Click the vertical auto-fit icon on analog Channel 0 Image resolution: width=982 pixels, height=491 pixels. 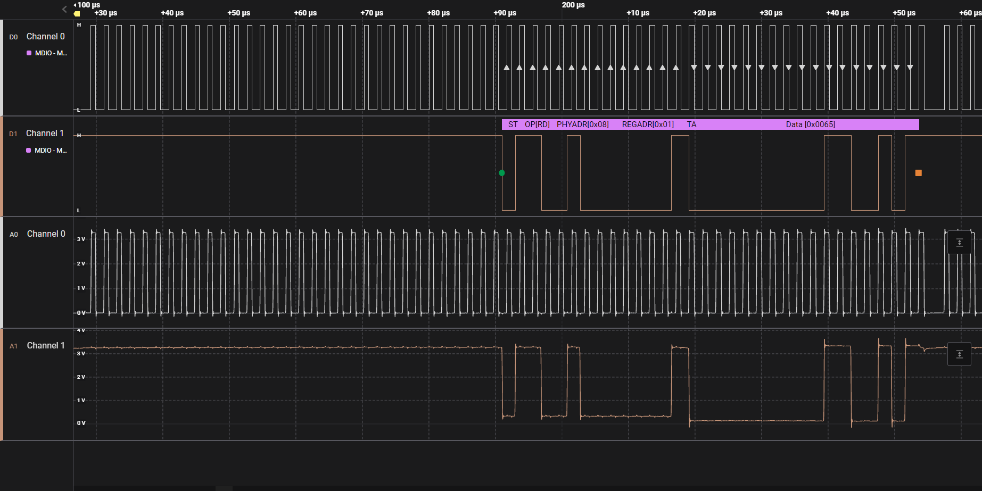pos(959,243)
